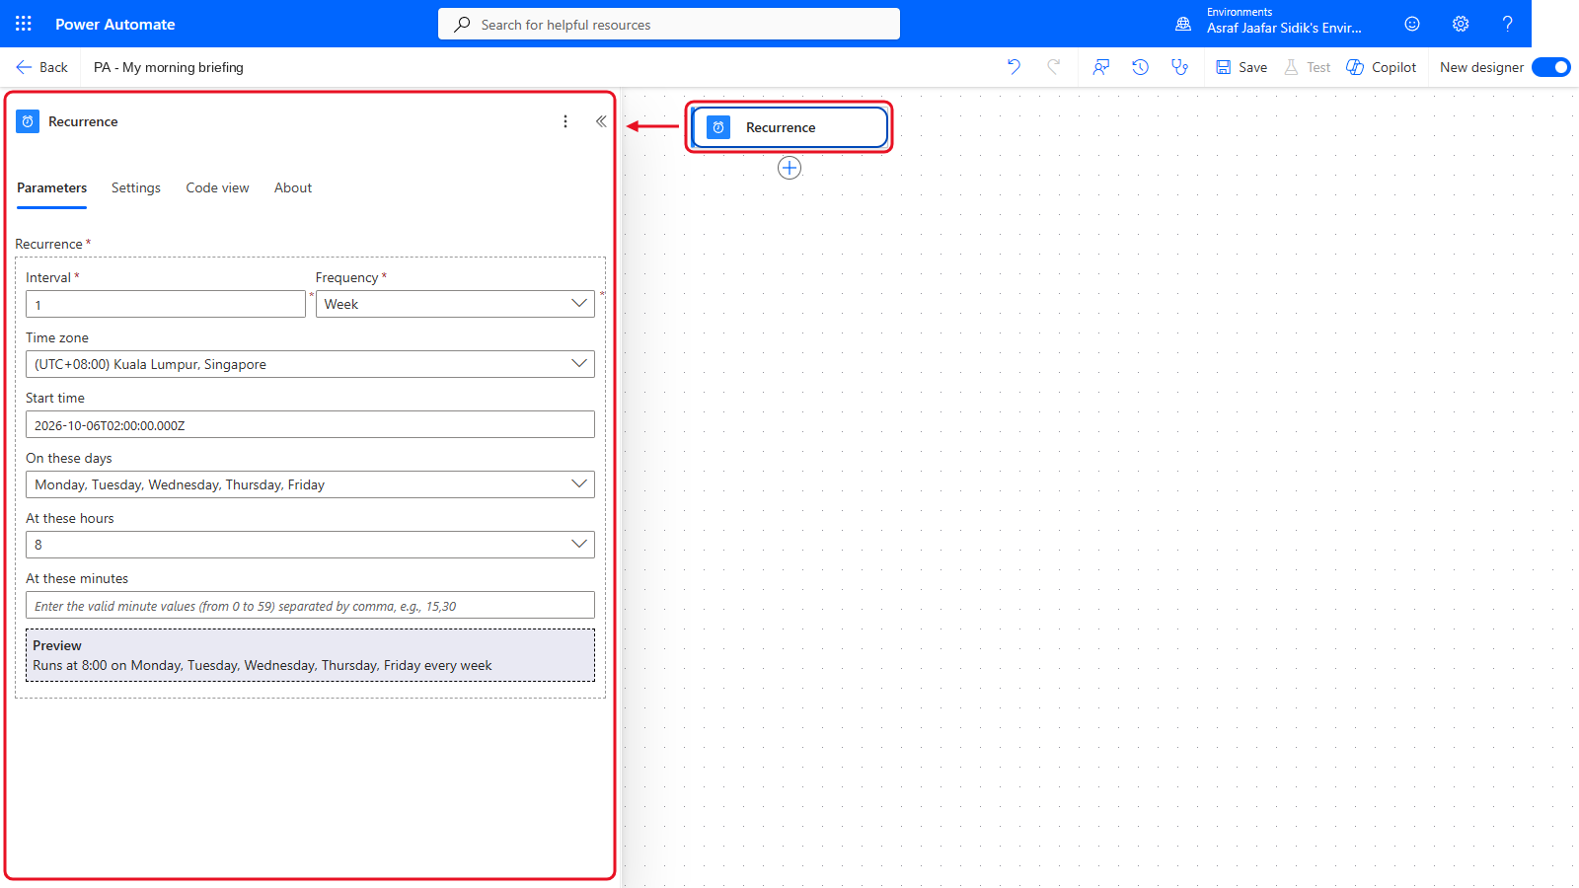Open the Code view tab
This screenshot has height=888, width=1579.
[217, 187]
